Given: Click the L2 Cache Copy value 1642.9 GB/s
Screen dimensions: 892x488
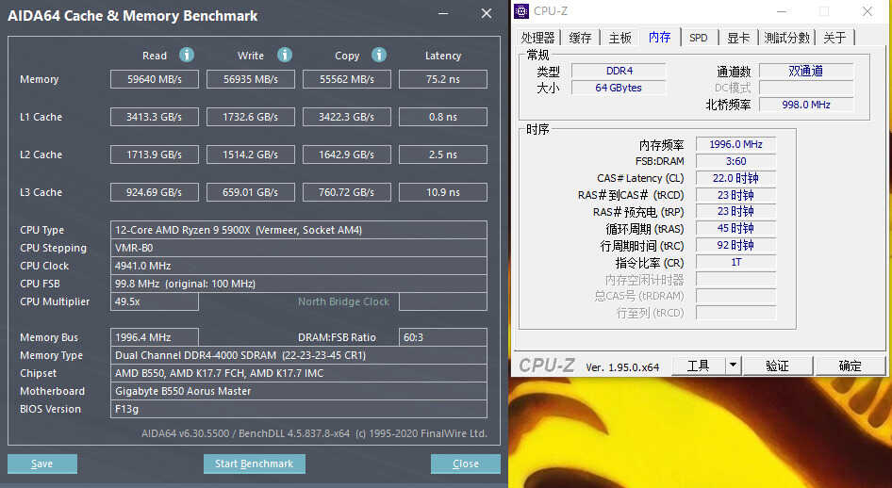Looking at the screenshot, I should tap(346, 154).
